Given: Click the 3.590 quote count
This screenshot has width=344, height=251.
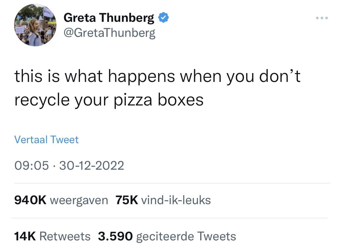Looking at the screenshot, I should [x=115, y=236].
